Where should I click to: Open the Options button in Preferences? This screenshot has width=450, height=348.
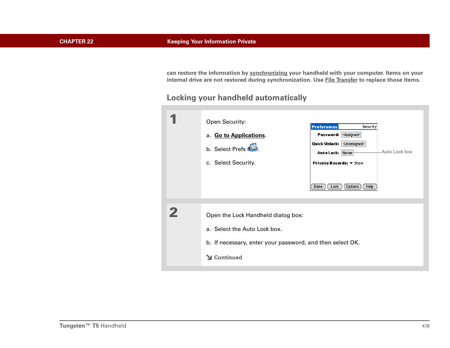pyautogui.click(x=352, y=187)
